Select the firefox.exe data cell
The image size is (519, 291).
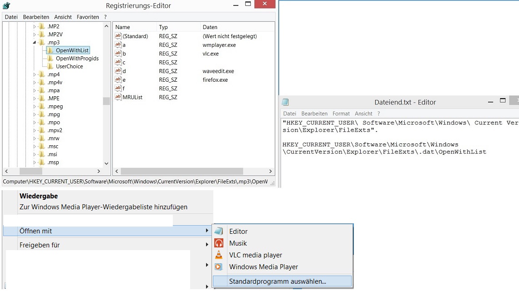pyautogui.click(x=215, y=79)
